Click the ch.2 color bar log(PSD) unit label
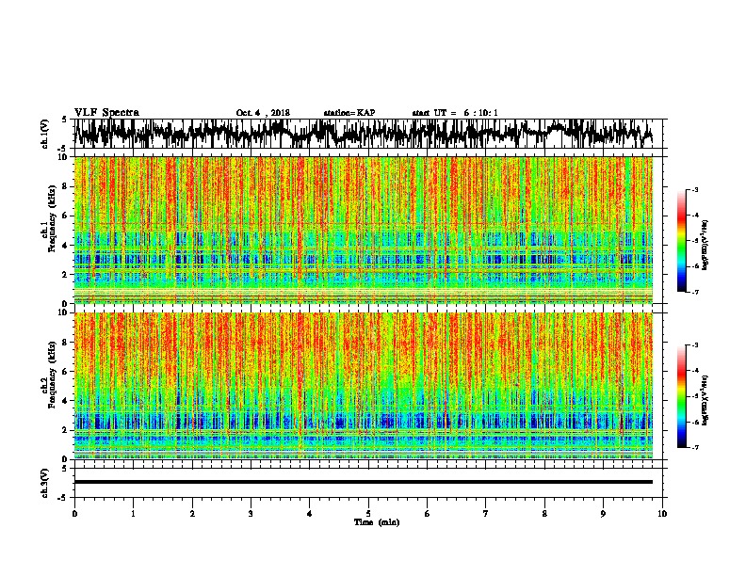The width and height of the screenshot is (746, 576). click(x=705, y=401)
